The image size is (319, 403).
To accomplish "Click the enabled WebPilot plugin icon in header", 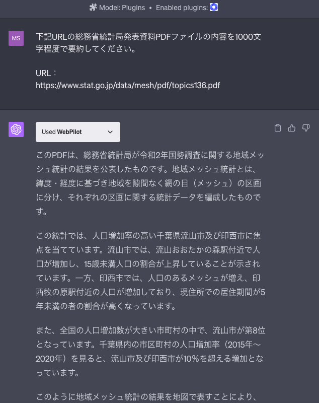I will (214, 8).
